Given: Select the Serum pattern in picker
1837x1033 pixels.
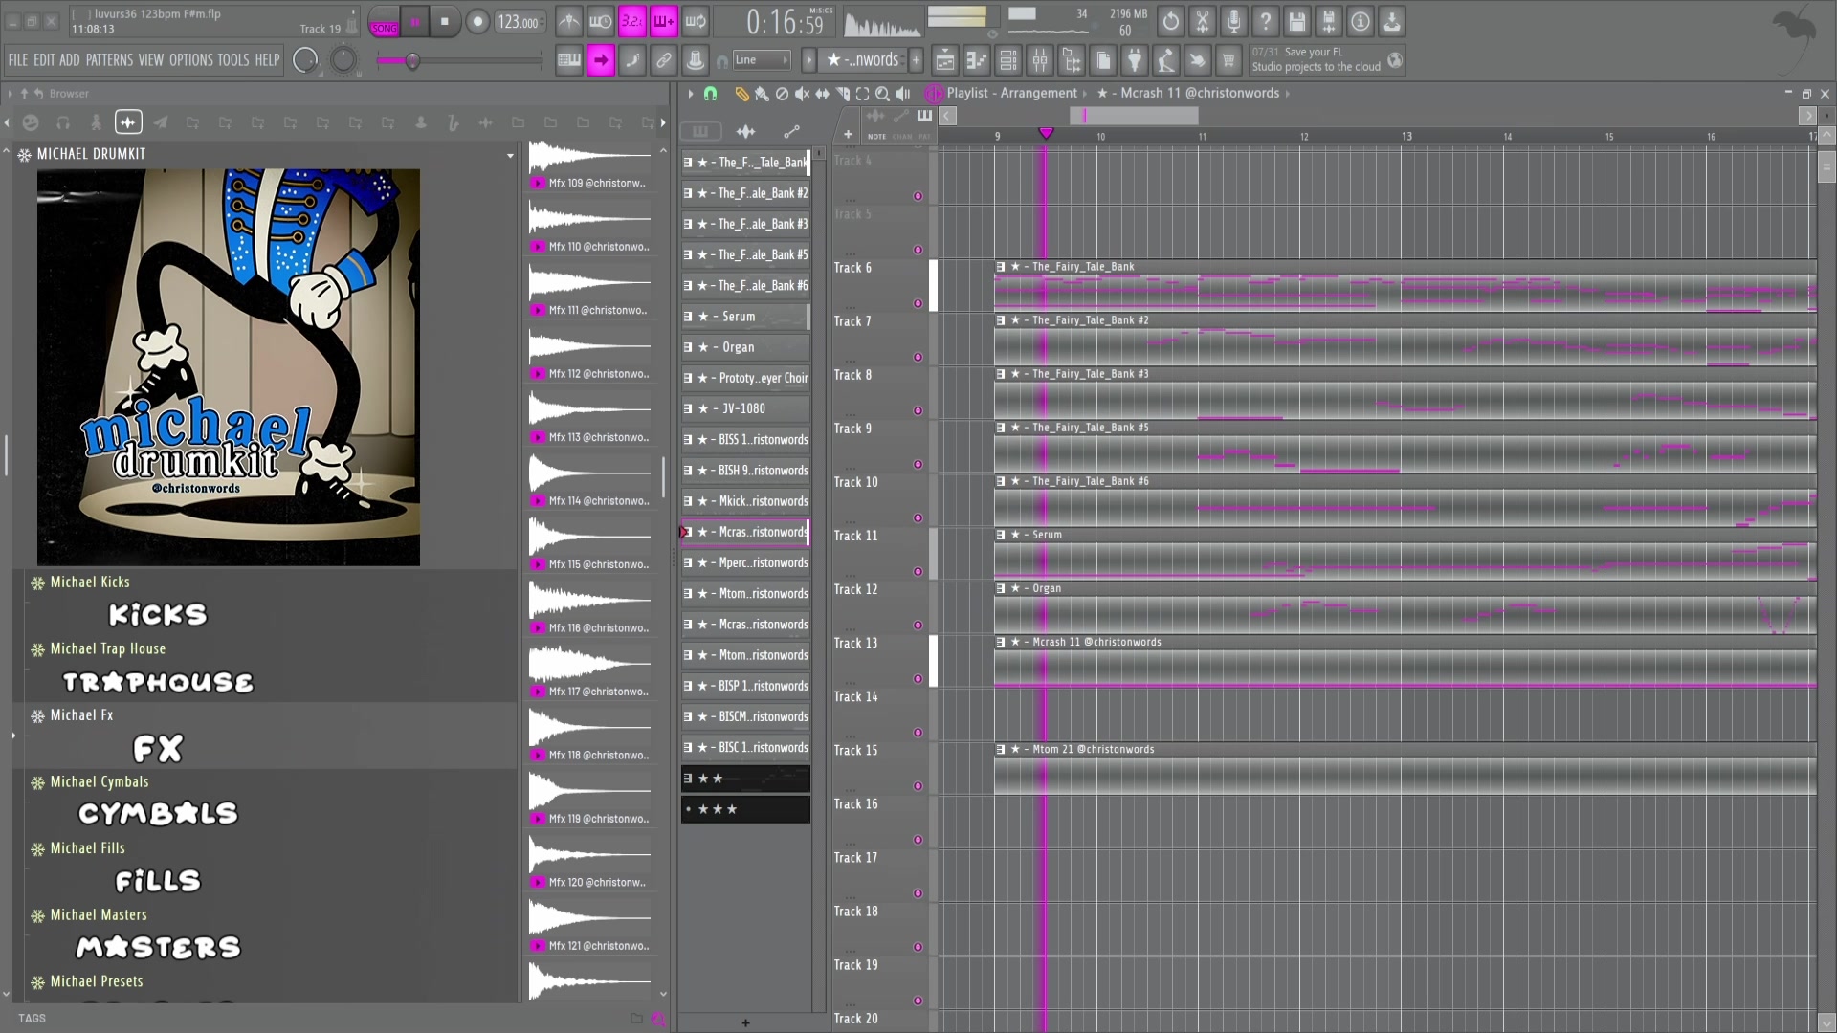Looking at the screenshot, I should tap(746, 317).
